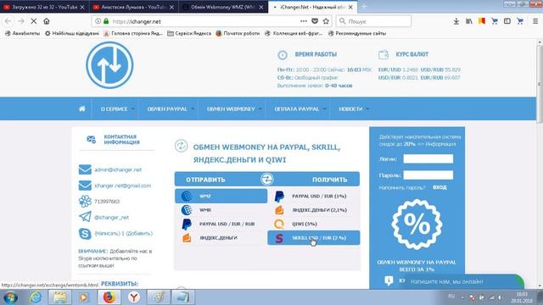Select PayPal USD / EUR / RUB to send
The width and height of the screenshot is (543, 305).
coord(221,224)
